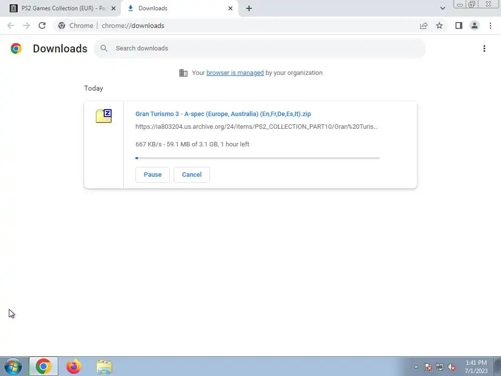Open the browser is managed link
This screenshot has height=376, width=501.
(235, 73)
